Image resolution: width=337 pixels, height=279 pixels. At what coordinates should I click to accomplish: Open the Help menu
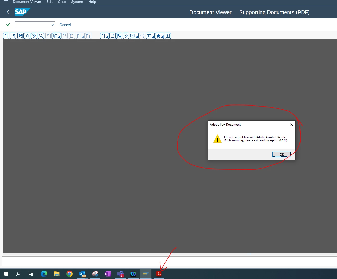click(92, 2)
